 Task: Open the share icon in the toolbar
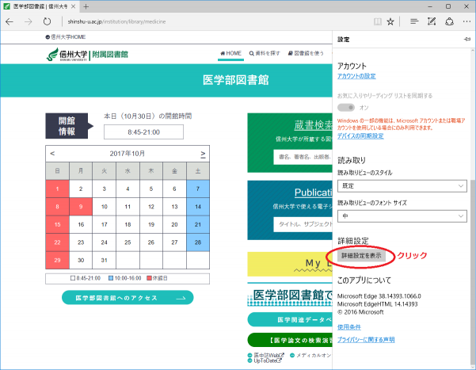pyautogui.click(x=449, y=21)
